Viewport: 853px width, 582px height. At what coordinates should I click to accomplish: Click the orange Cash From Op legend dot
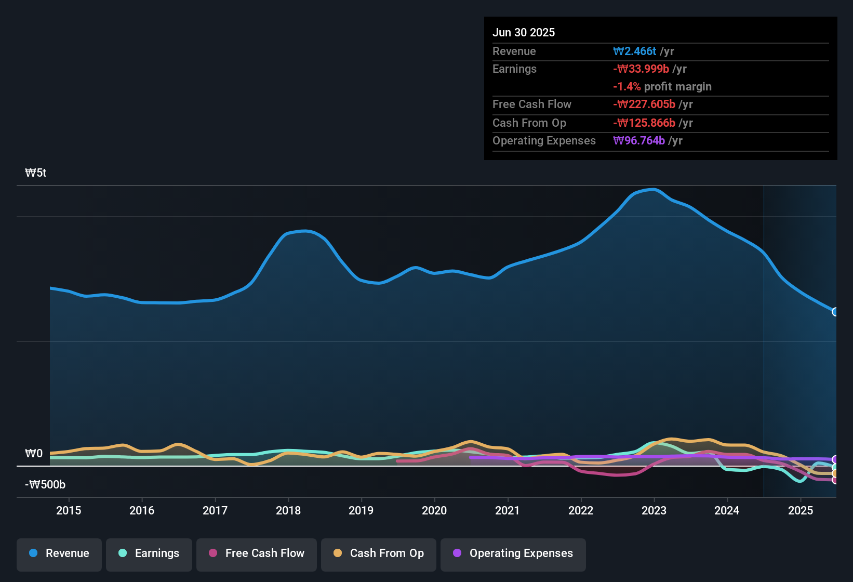337,553
